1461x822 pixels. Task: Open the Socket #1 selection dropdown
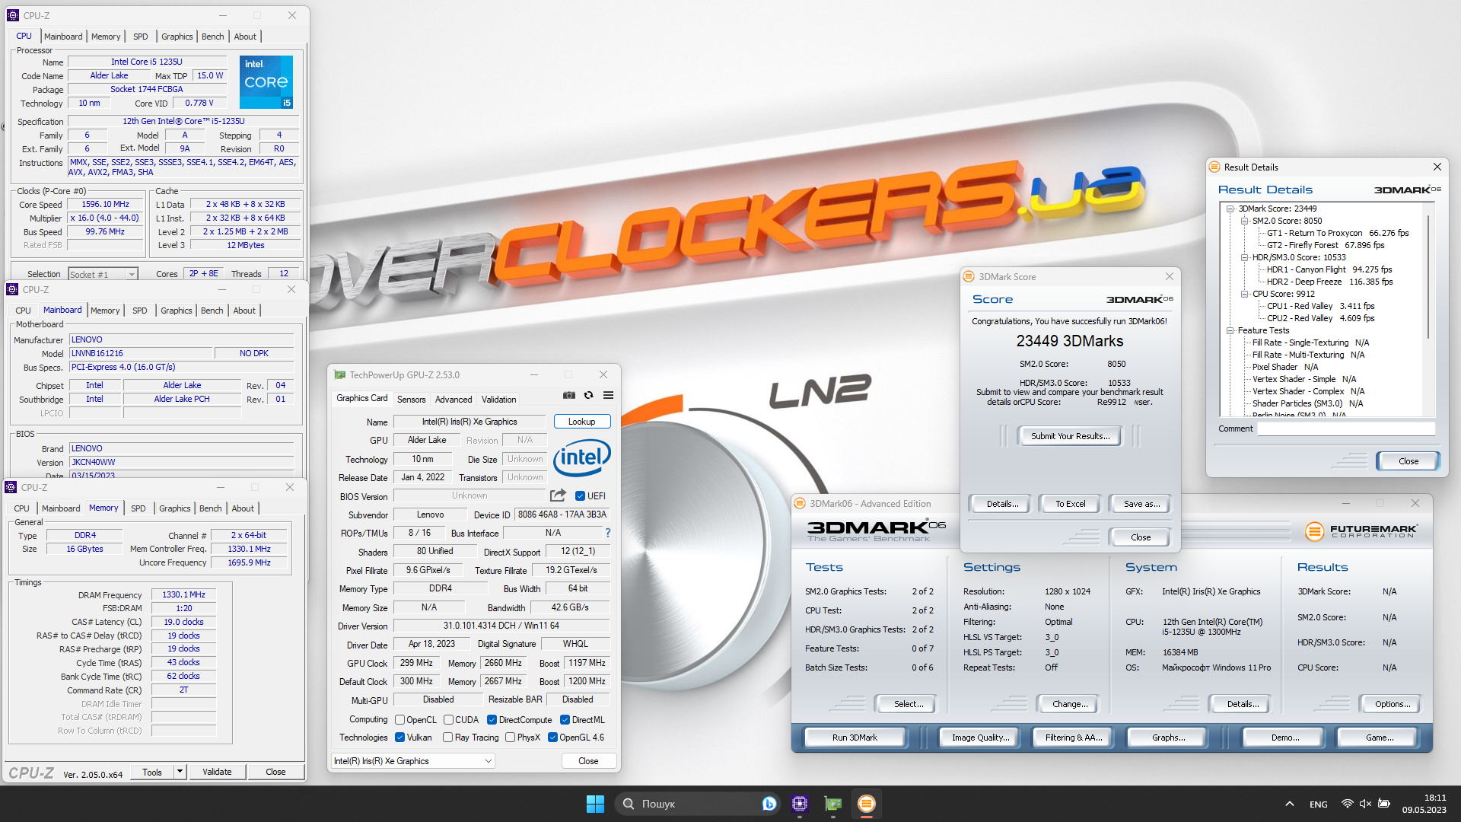tap(103, 274)
